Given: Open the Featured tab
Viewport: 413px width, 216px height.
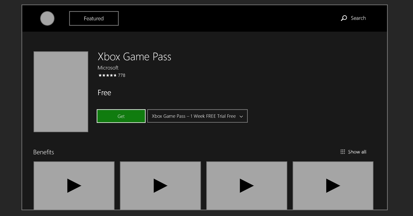Looking at the screenshot, I should 94,18.
